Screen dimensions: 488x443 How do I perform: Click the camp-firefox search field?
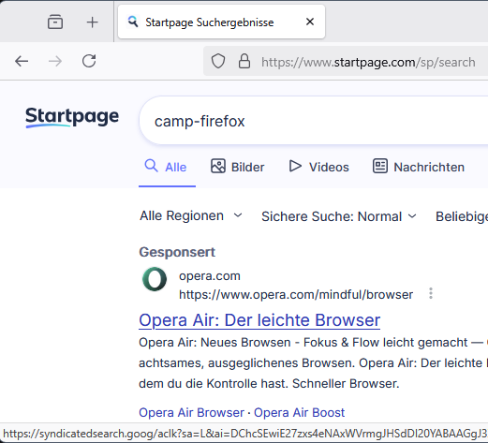(x=313, y=121)
